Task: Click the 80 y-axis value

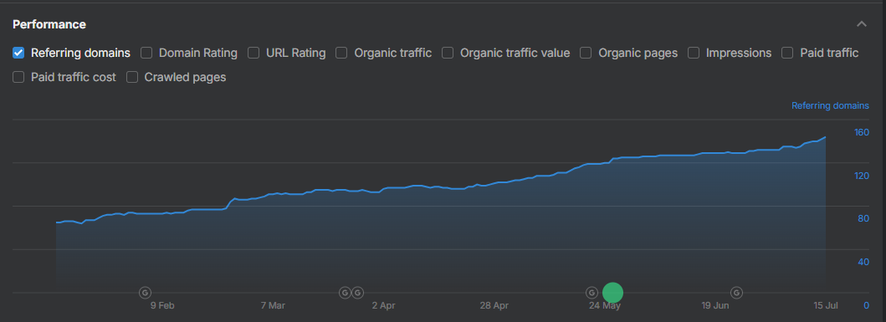Action: coord(863,219)
